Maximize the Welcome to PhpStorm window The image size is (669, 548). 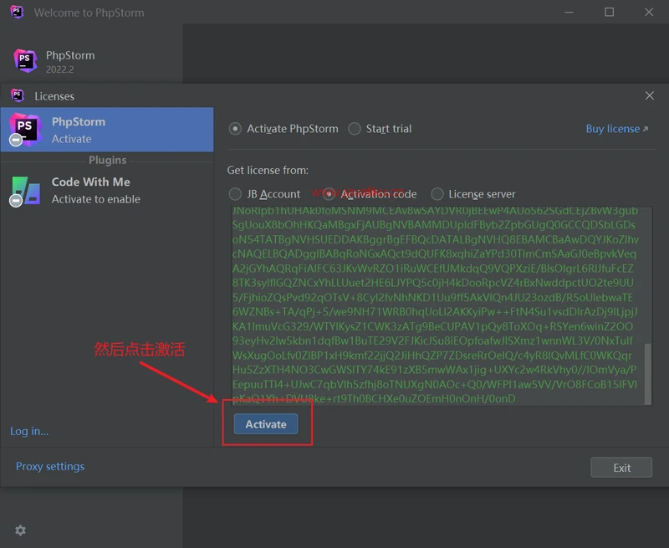(609, 13)
